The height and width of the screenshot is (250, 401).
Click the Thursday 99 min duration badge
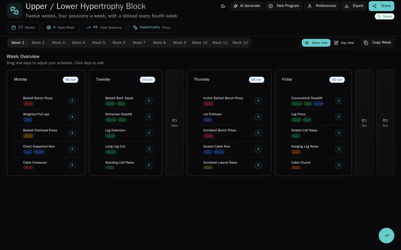[256, 80]
